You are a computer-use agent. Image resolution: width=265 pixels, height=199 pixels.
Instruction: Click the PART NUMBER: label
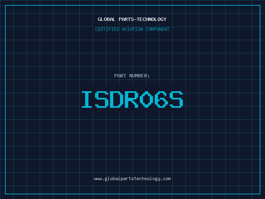[x=132, y=76]
